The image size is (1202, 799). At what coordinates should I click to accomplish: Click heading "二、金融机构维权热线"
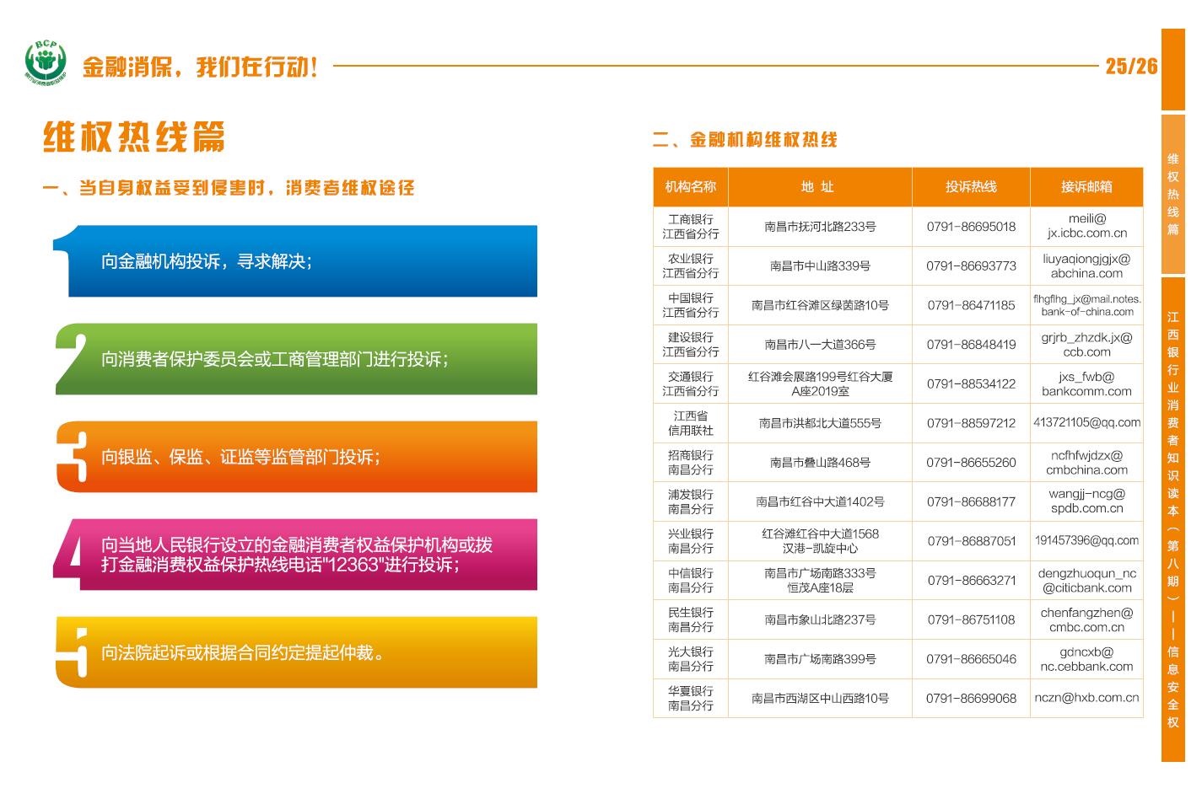pyautogui.click(x=745, y=140)
